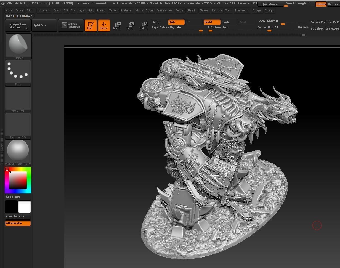The height and width of the screenshot is (268, 340).
Task: Click the left tray divider arrow
Action: click(2, 147)
